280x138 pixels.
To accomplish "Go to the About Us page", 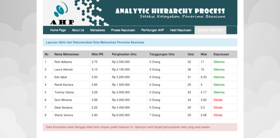I will click(78, 30).
